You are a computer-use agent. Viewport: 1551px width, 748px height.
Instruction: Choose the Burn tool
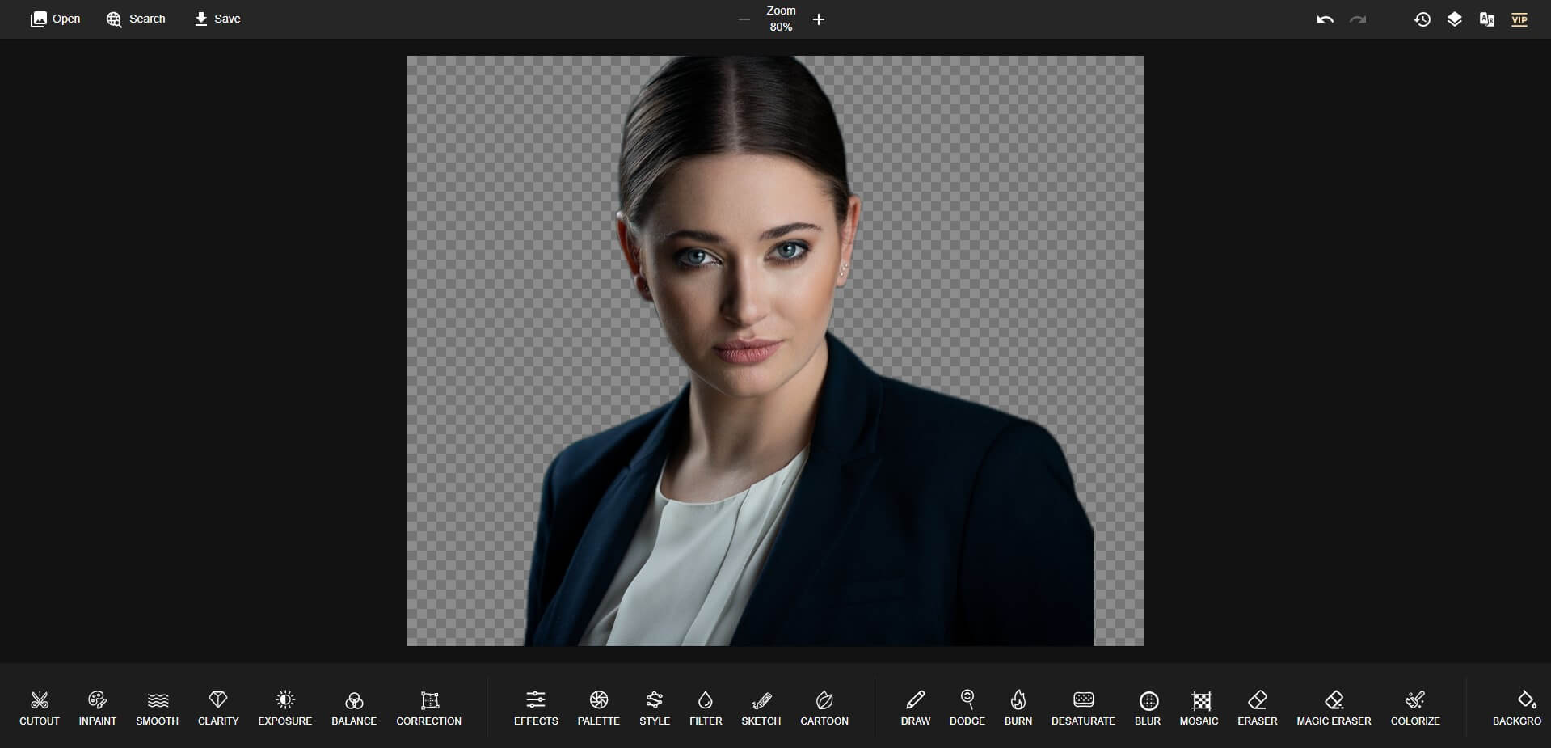[x=1018, y=708]
